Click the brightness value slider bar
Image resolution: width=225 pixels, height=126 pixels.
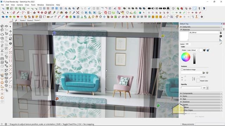[194, 58]
